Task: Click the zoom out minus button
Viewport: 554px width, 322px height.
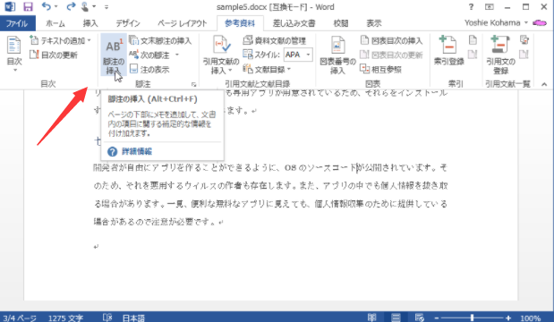Action: tap(437, 318)
